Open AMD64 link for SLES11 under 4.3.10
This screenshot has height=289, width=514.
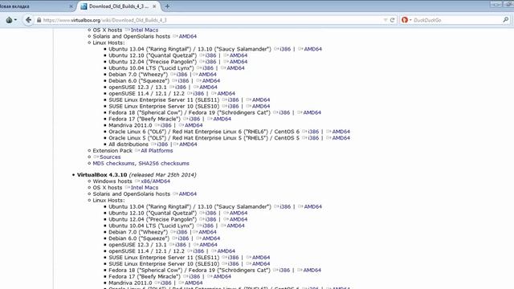[x=261, y=258]
